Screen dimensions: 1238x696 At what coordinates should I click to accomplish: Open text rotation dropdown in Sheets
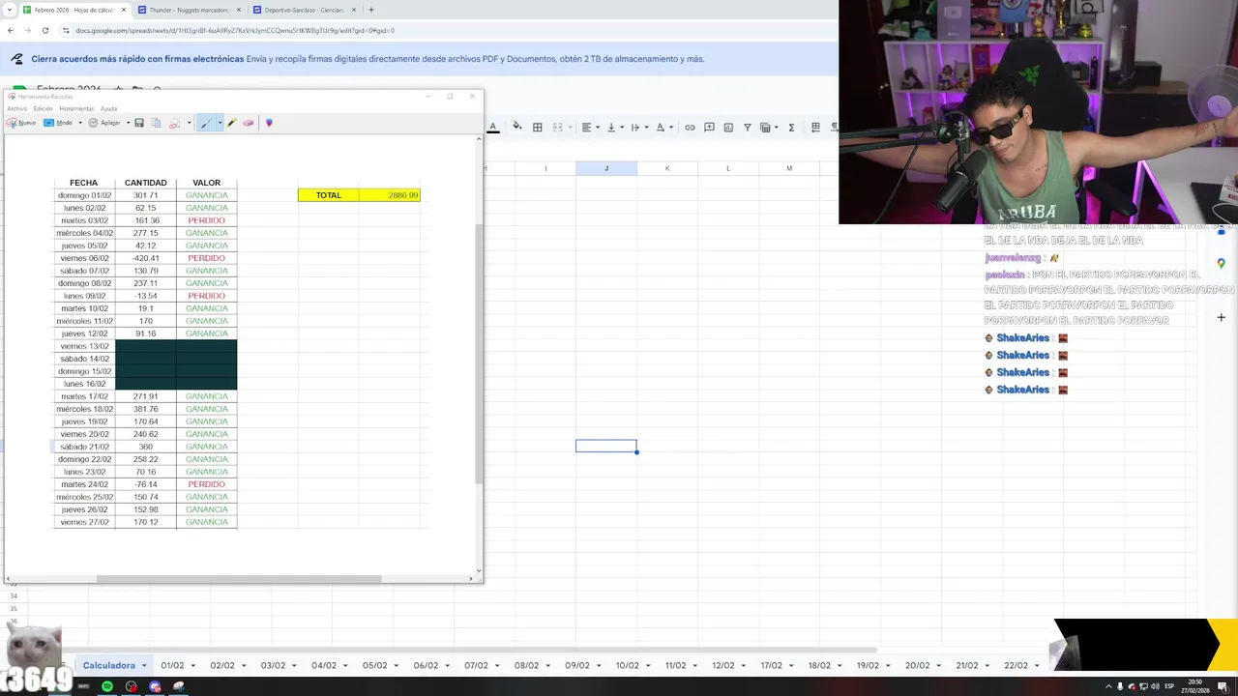(663, 127)
